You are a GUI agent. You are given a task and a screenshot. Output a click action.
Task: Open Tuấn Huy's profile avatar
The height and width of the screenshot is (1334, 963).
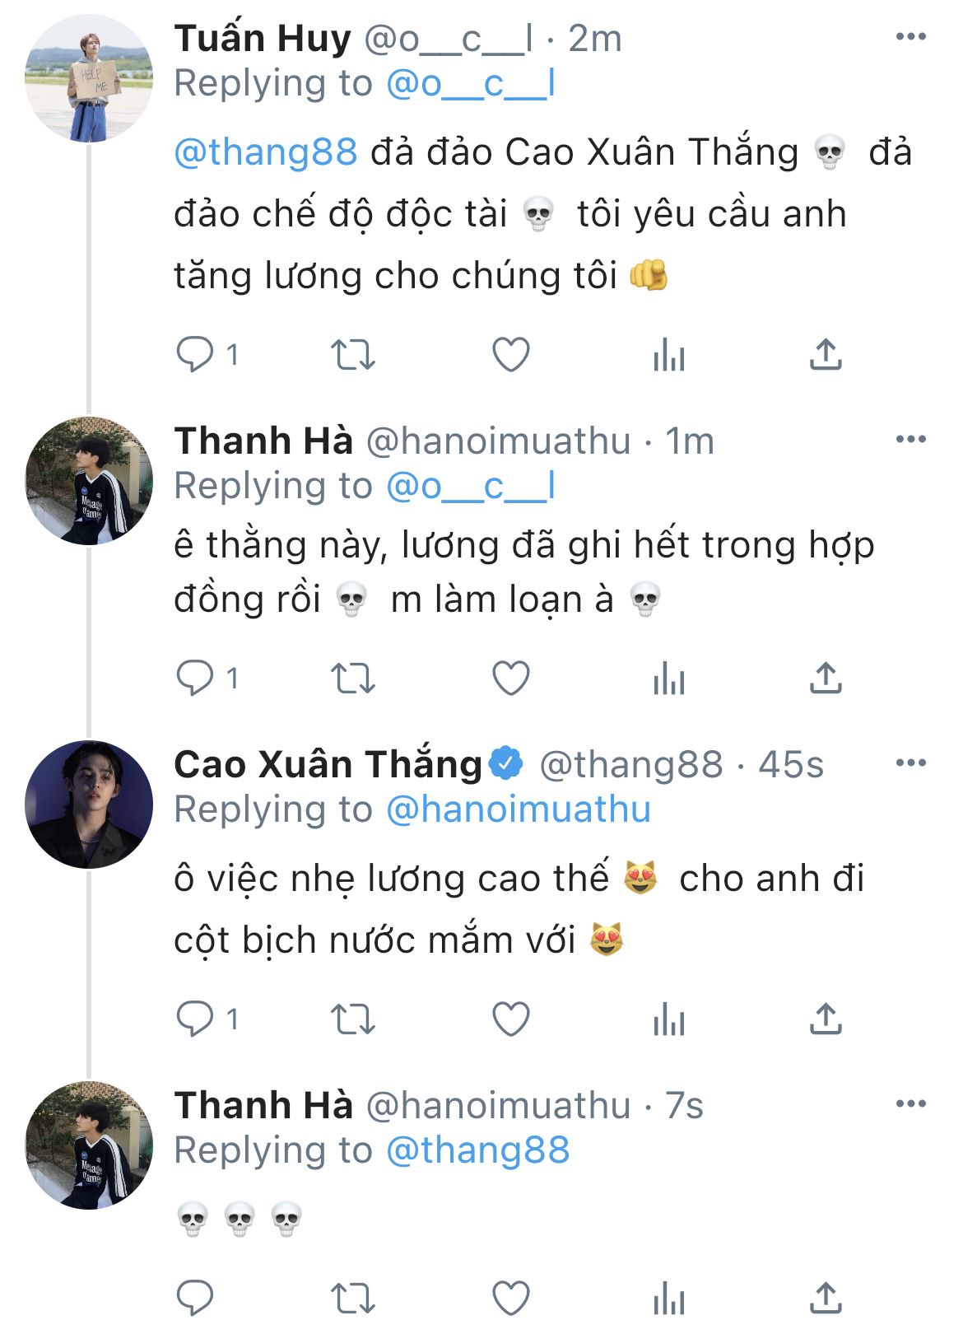(89, 79)
